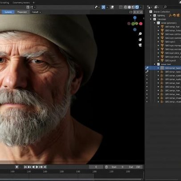
Task: Toggle the snapping magnet icon in viewport header
Action: (28, 7)
